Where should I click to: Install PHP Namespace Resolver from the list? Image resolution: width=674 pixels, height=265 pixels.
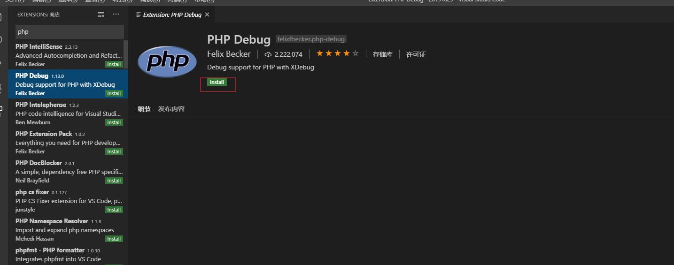(114, 239)
